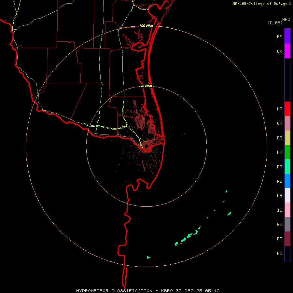Image resolution: width=293 pixels, height=293 pixels.
Task: Click the UK magenta legend swatch
Action: pos(287,51)
